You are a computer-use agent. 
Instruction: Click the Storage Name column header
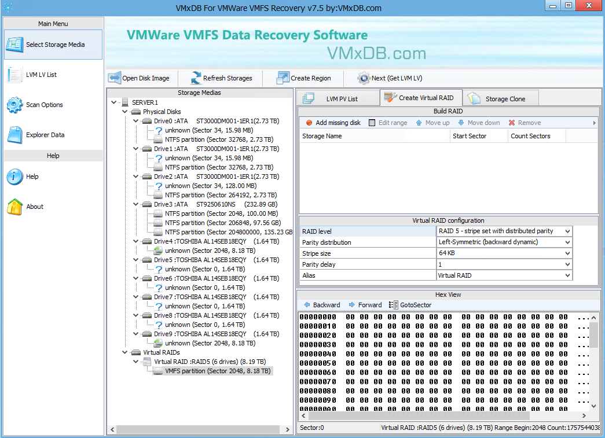click(x=374, y=136)
